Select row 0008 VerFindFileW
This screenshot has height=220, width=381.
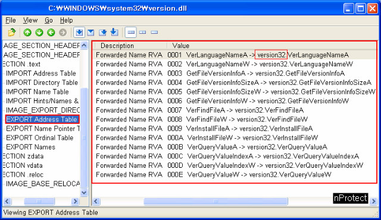point(235,119)
